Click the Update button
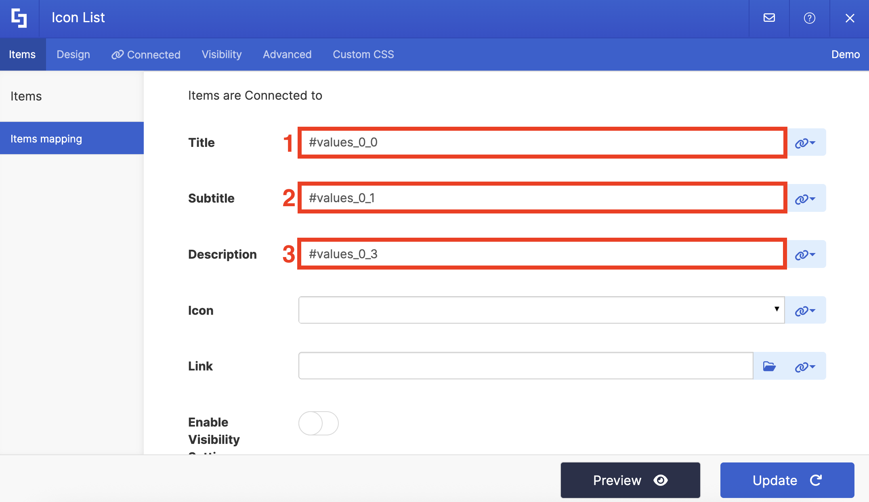The image size is (869, 502). pyautogui.click(x=787, y=480)
